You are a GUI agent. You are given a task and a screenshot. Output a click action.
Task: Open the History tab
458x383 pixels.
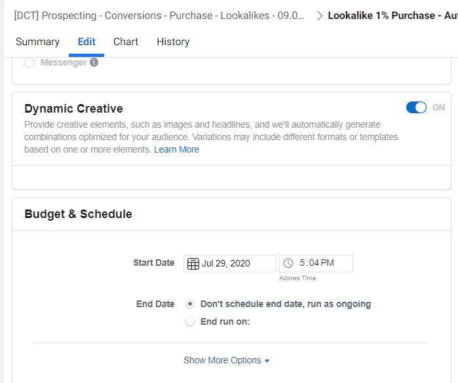173,42
